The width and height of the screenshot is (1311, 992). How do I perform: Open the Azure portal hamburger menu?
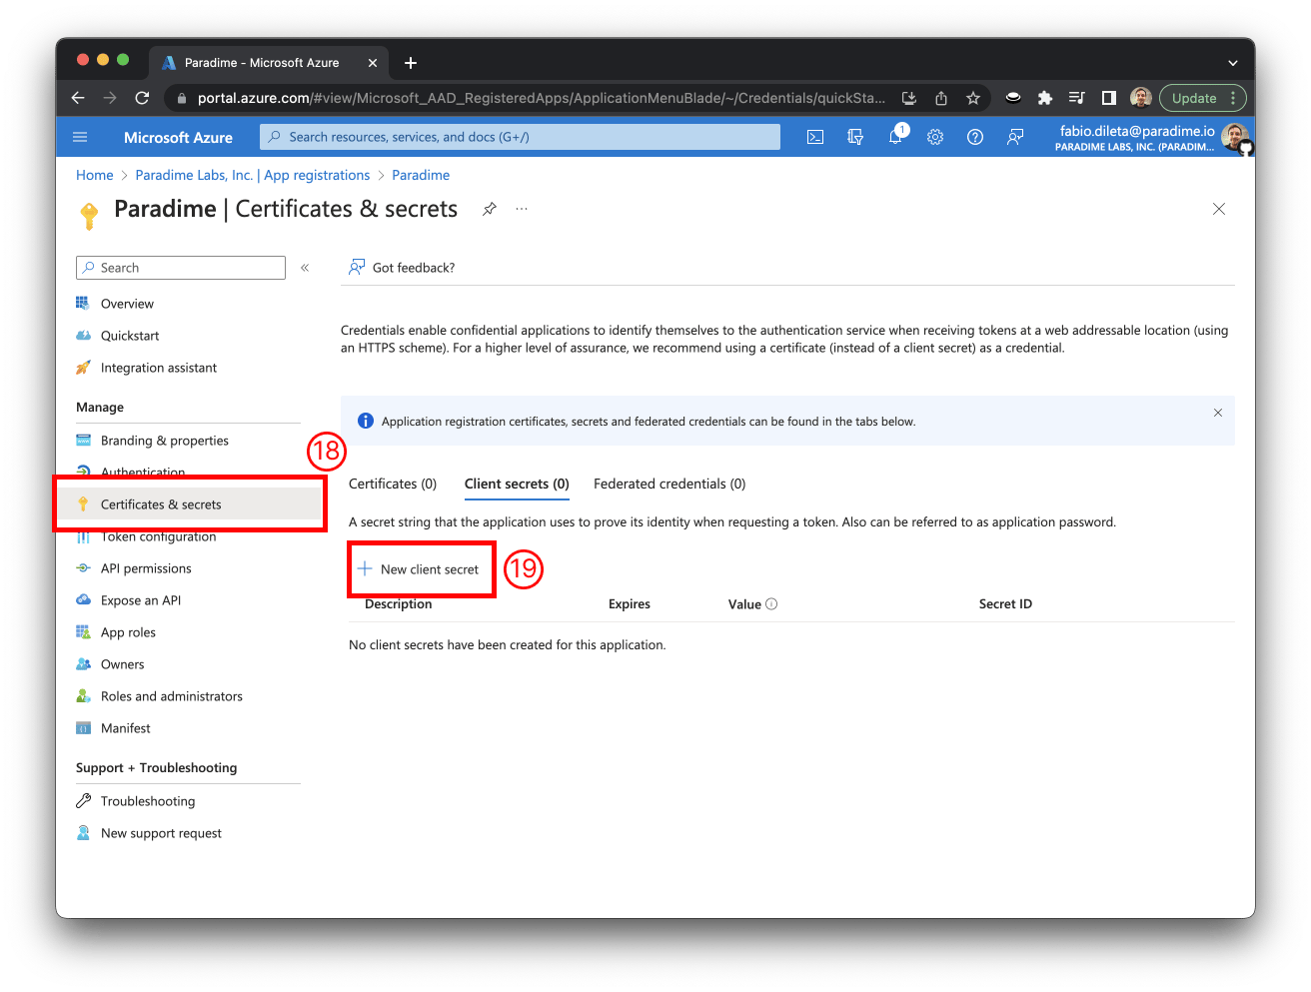pos(81,137)
